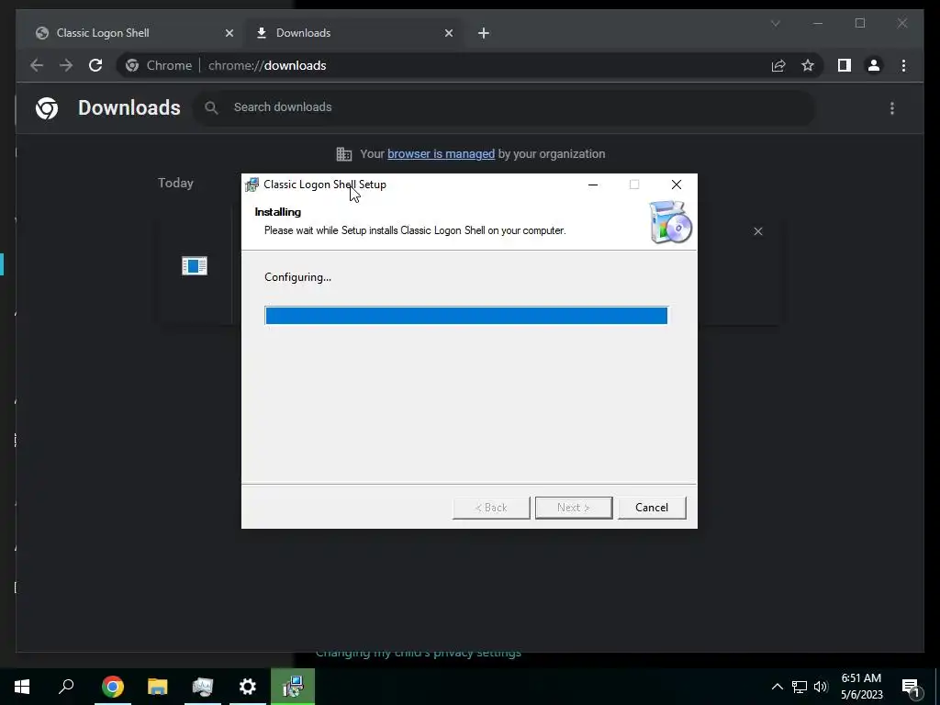Click the 'Today' date heading
This screenshot has width=940, height=705.
(x=175, y=183)
